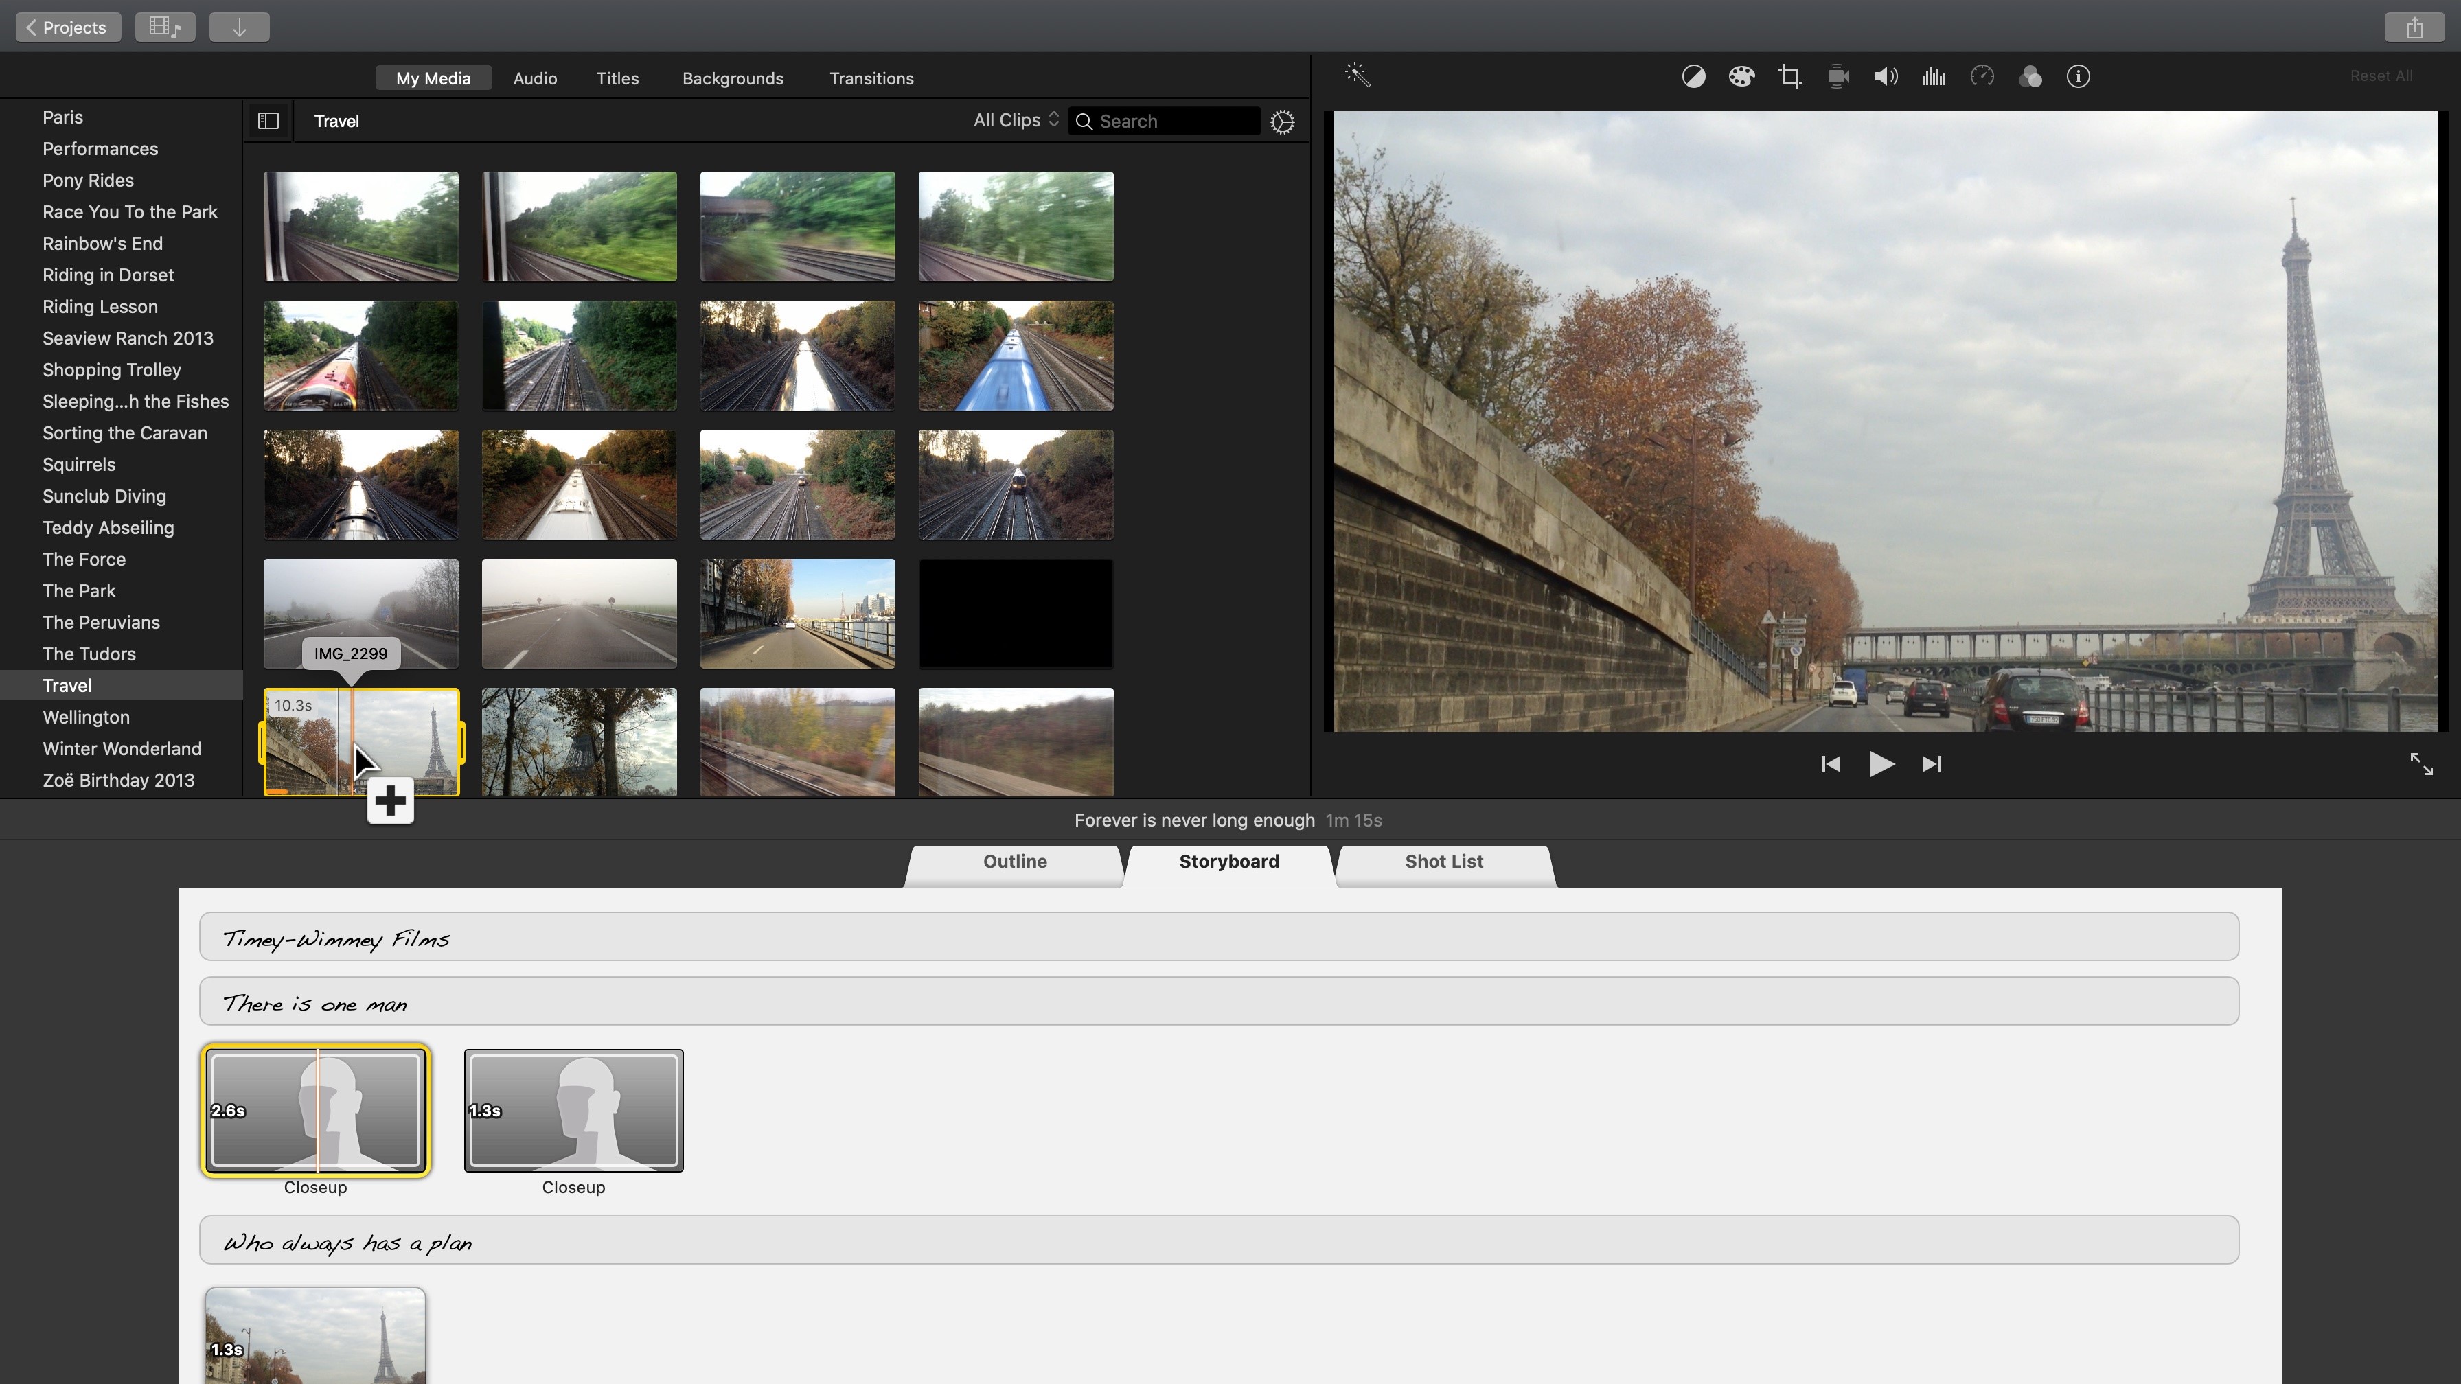This screenshot has width=2461, height=1384.
Task: Select the Seaview Ranch 2013 event
Action: click(128, 338)
